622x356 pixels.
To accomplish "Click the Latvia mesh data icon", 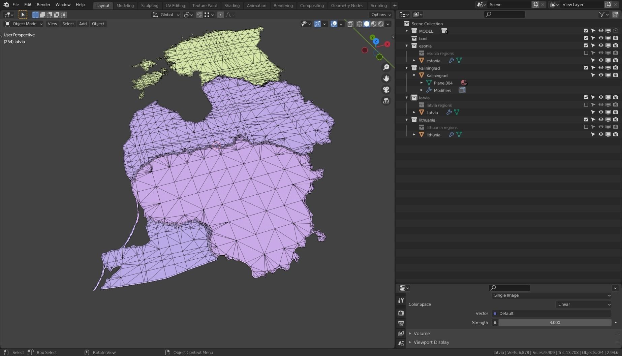I will [457, 112].
